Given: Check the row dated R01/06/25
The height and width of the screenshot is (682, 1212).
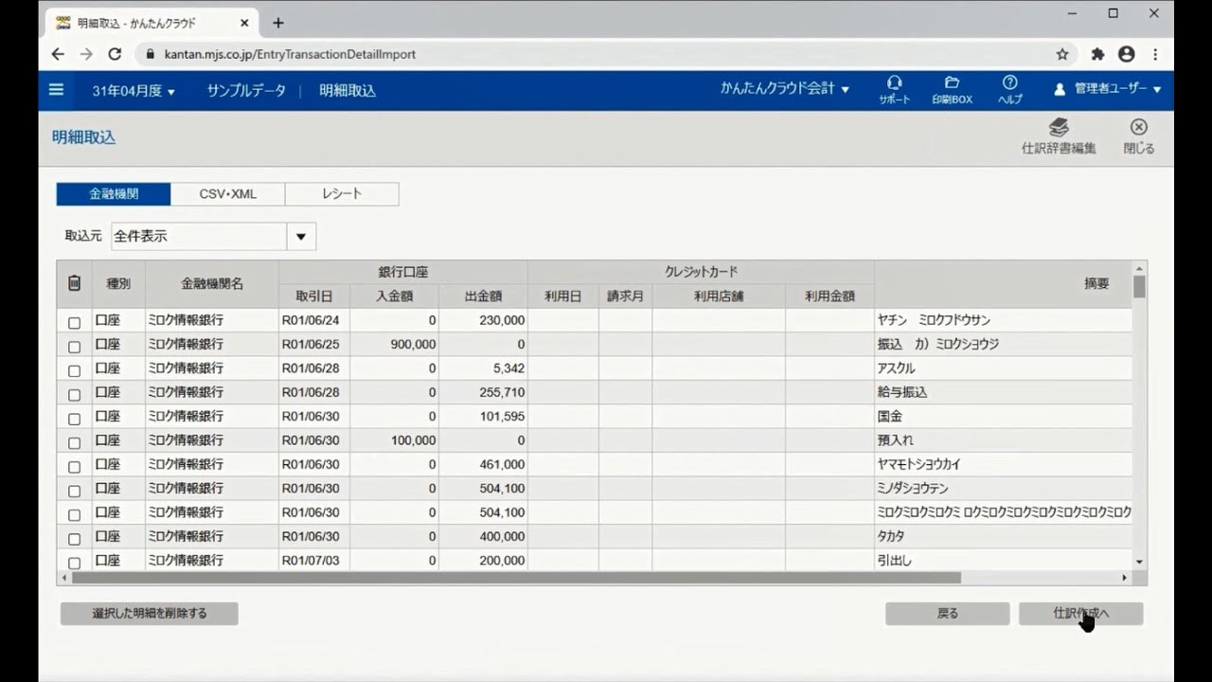Looking at the screenshot, I should point(75,347).
